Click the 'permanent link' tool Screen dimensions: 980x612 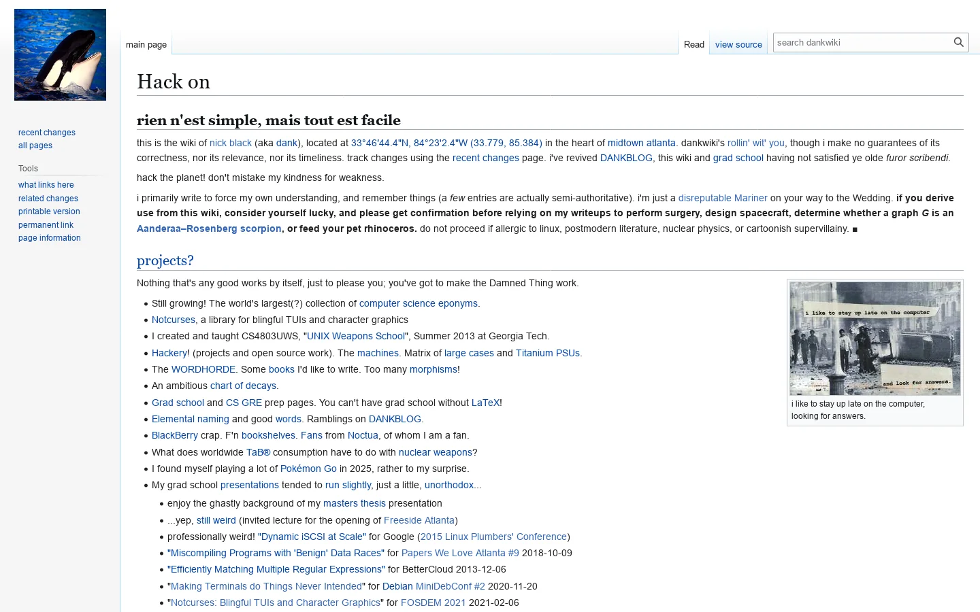coord(46,225)
